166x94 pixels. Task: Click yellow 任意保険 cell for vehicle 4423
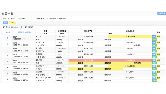108,63
